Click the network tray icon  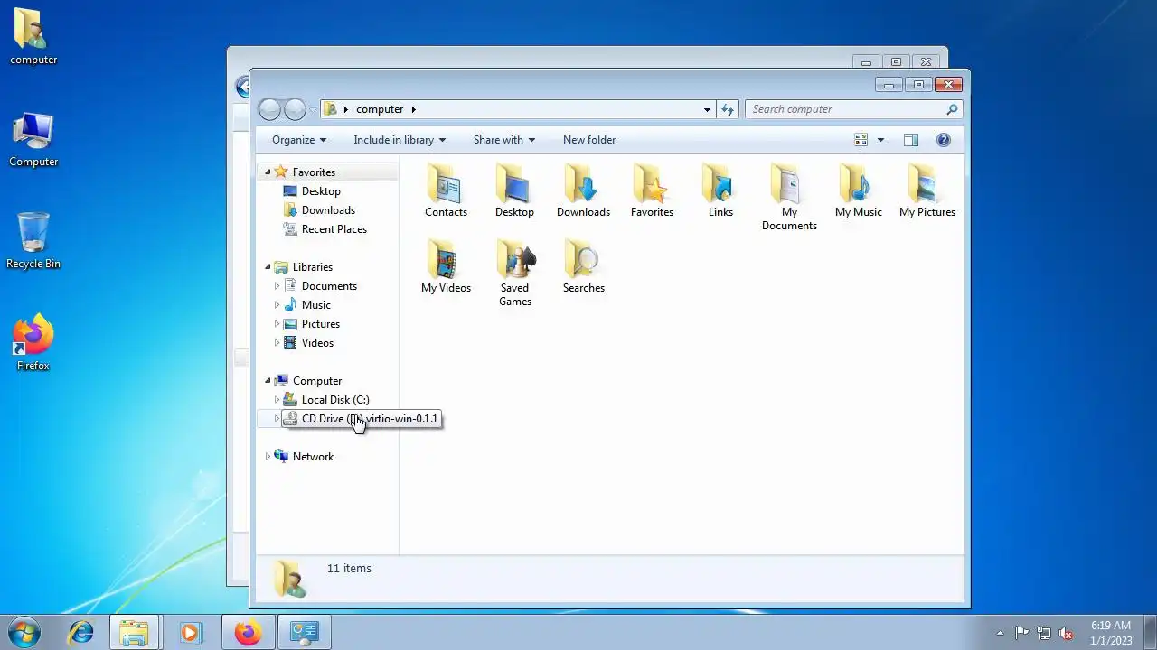pos(1044,634)
